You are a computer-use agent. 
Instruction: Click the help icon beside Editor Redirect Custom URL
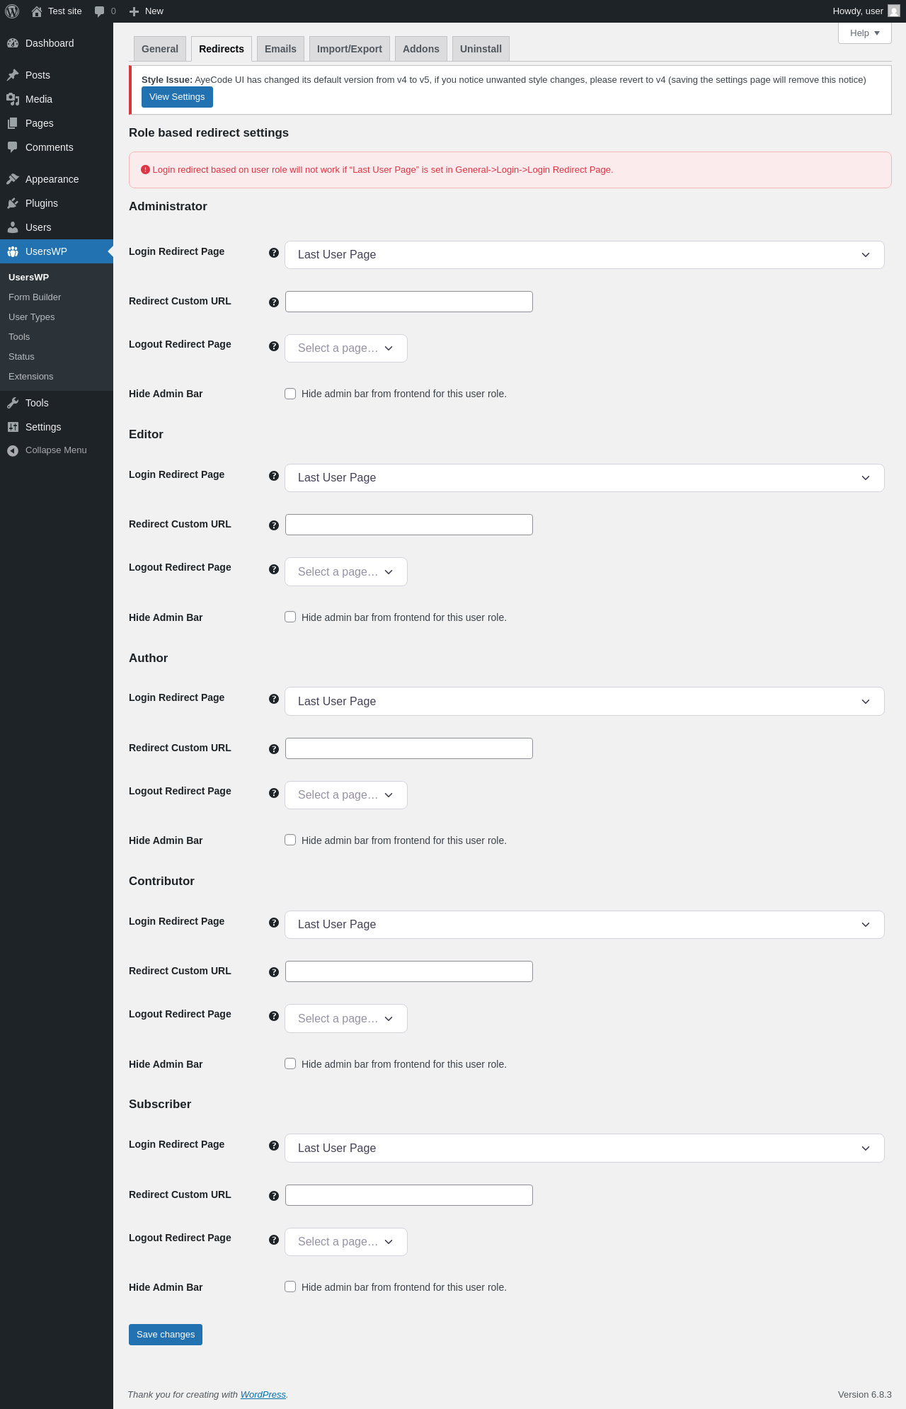274,525
